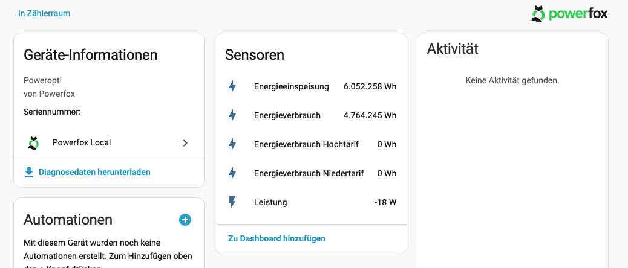Image resolution: width=628 pixels, height=268 pixels.
Task: Click Diagnosedaten herunterladen link
Action: pos(94,173)
